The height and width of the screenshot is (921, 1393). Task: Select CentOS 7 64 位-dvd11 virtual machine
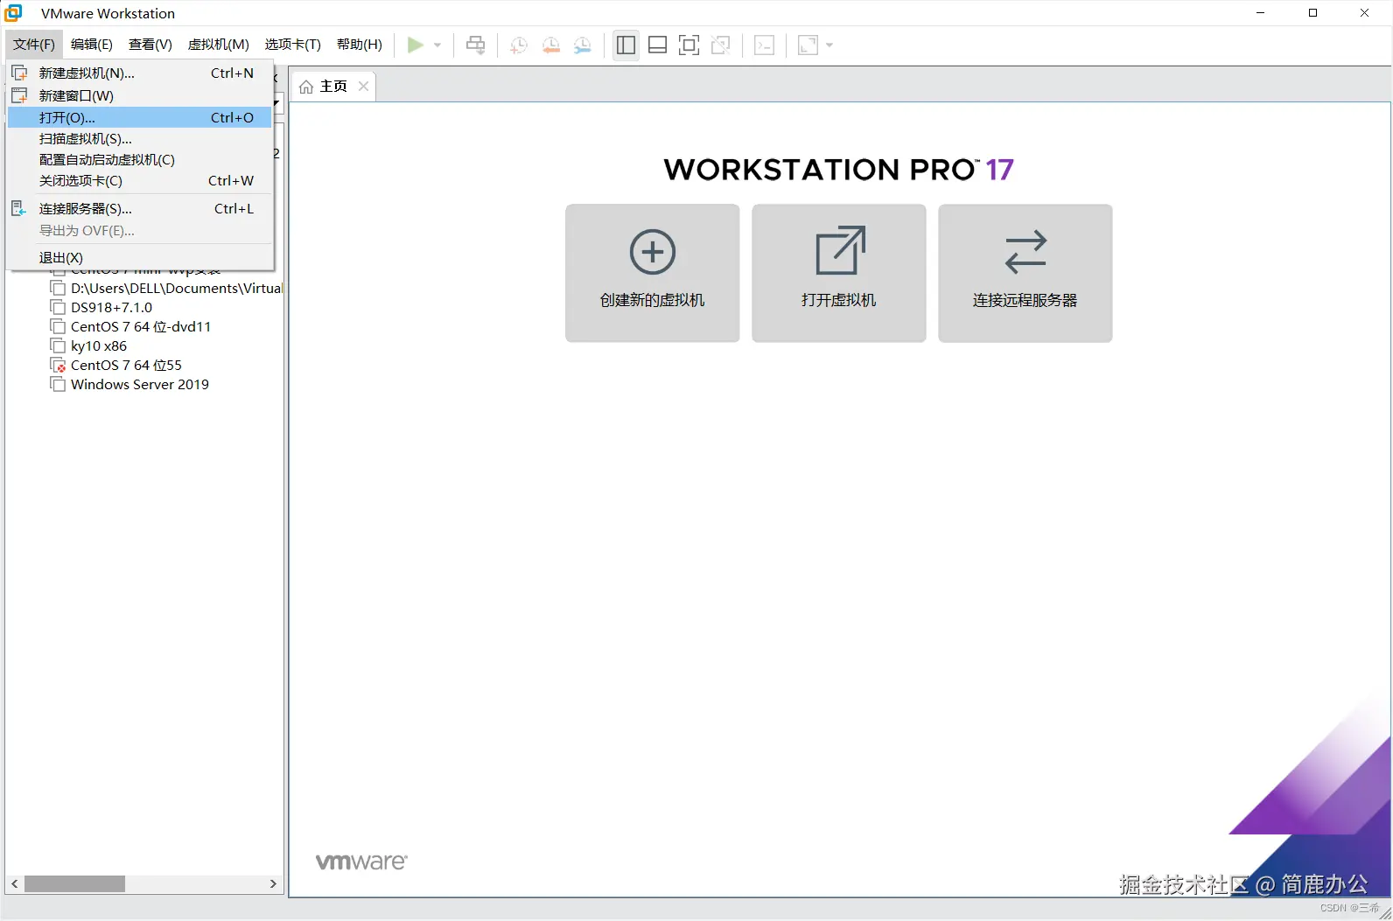point(141,327)
